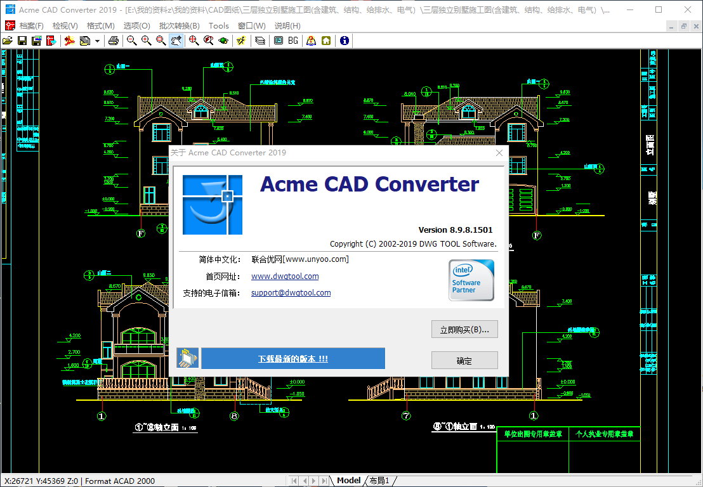Open the 档案(F) menu
This screenshot has width=703, height=487.
pos(31,26)
